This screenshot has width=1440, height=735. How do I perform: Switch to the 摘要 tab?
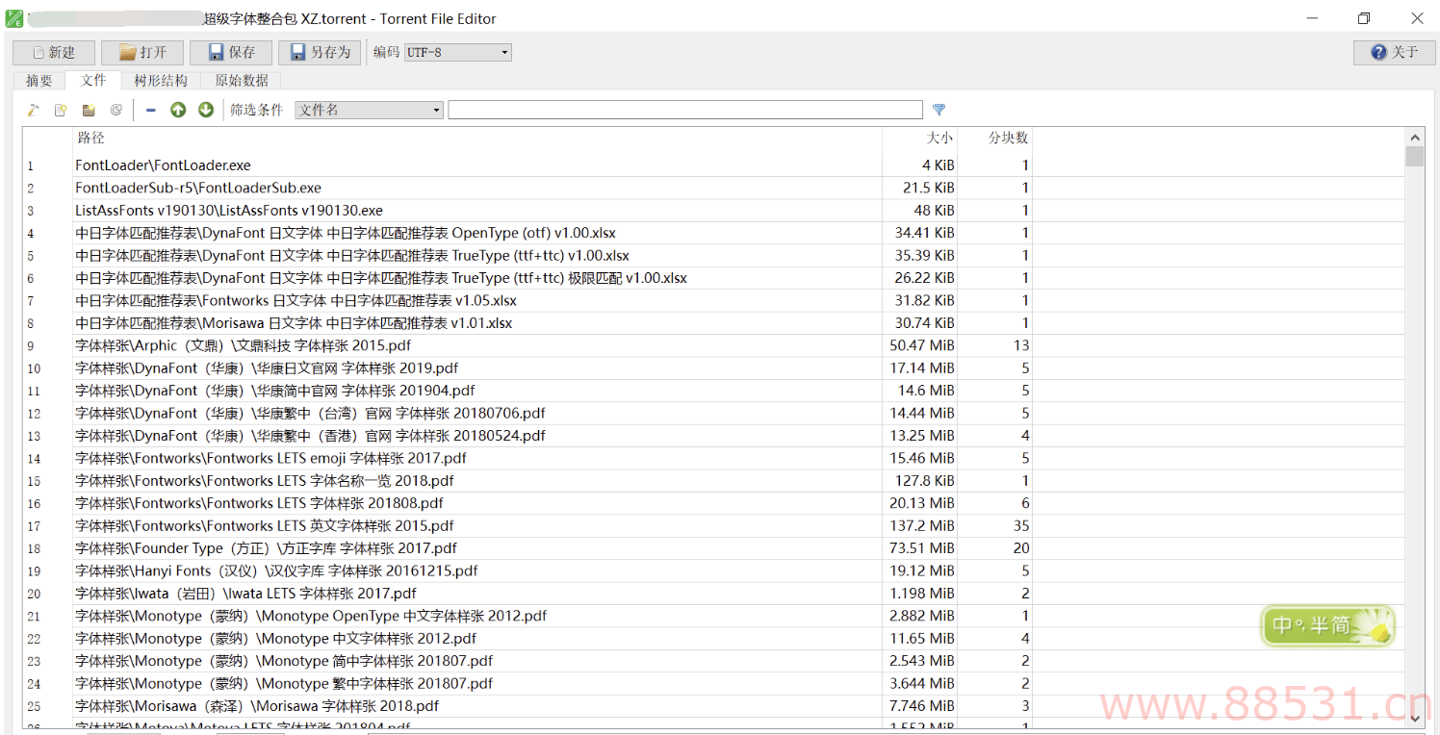[x=39, y=81]
